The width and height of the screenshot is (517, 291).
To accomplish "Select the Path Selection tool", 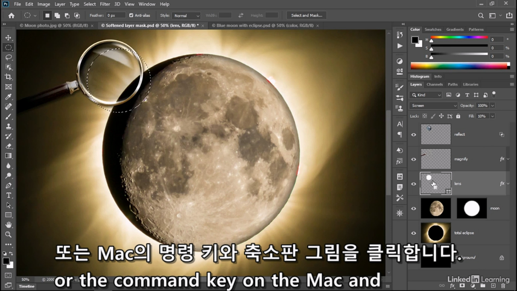I will [x=8, y=205].
